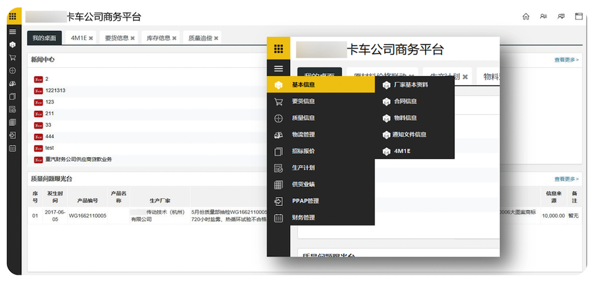Toggle the hamburger menu icon in the narrow left sidebar
Image resolution: width=597 pixels, height=283 pixels.
click(12, 32)
